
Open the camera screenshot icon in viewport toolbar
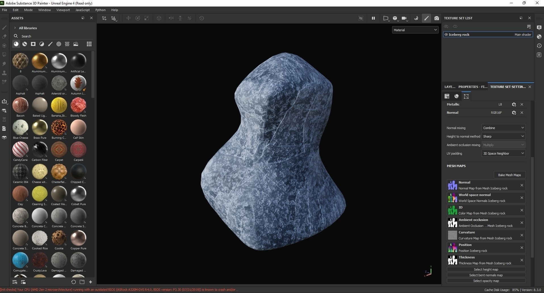point(437,18)
